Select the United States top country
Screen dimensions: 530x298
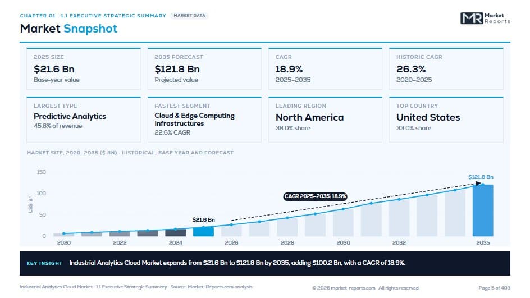pyautogui.click(x=428, y=117)
